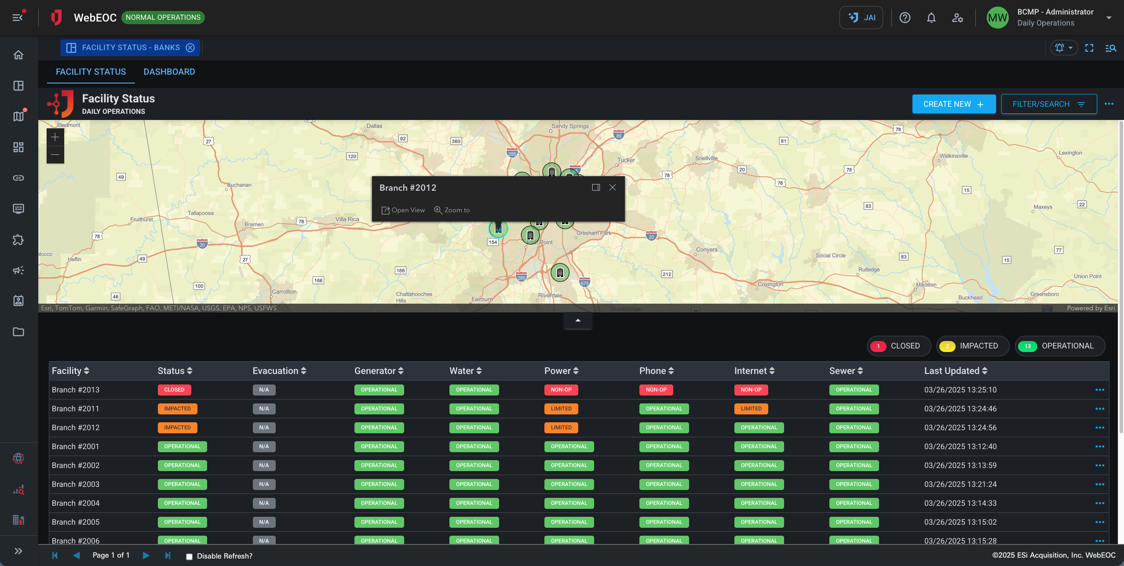Filter by IMPACTED status pill
This screenshot has height=566, width=1124.
(x=972, y=346)
